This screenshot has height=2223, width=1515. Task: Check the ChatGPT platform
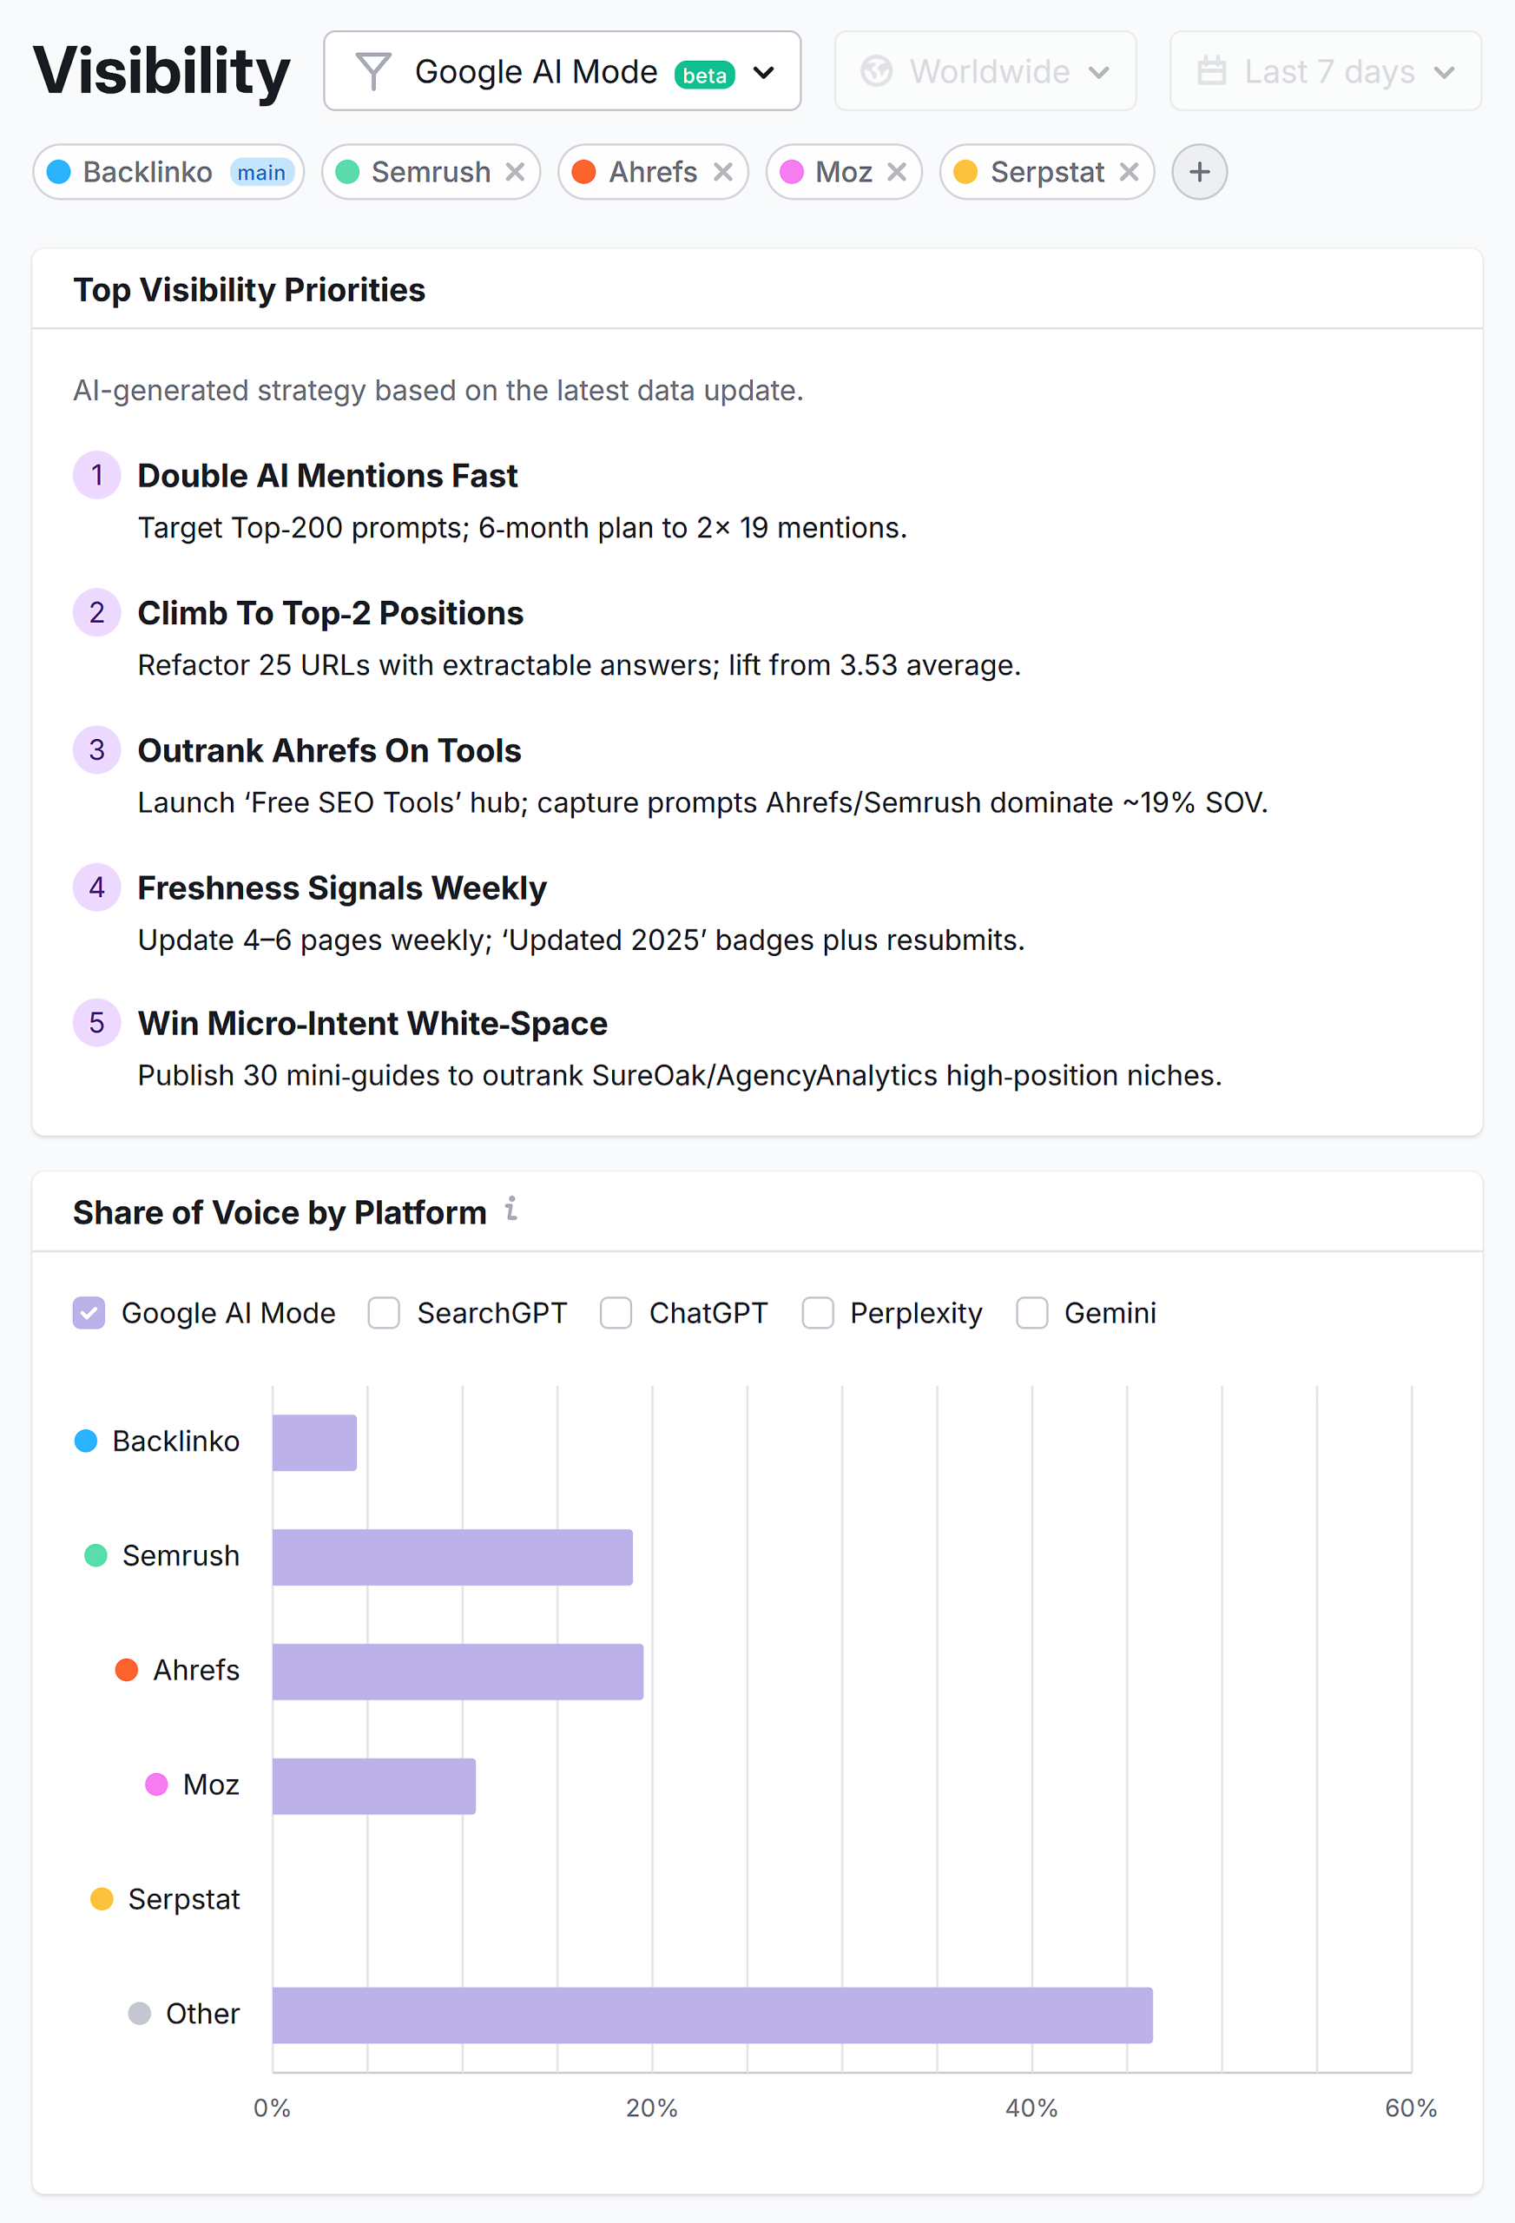click(617, 1312)
